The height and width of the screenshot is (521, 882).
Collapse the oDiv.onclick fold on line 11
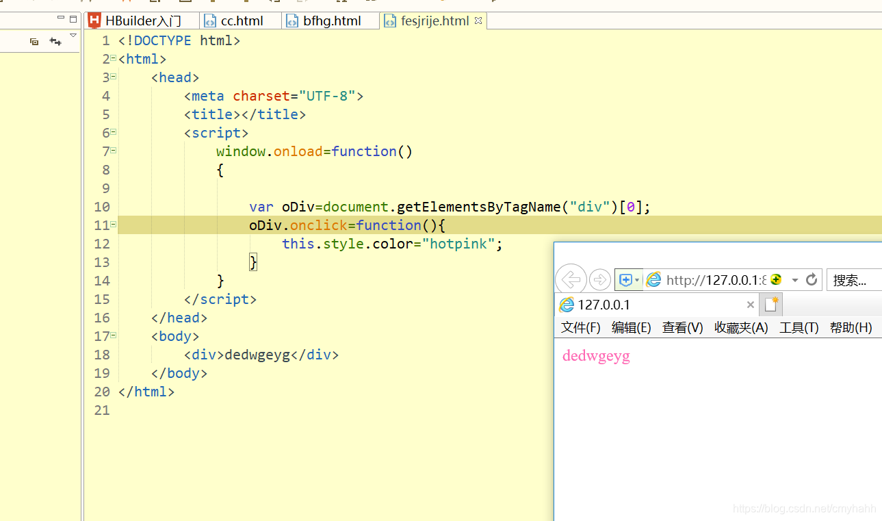tap(114, 225)
